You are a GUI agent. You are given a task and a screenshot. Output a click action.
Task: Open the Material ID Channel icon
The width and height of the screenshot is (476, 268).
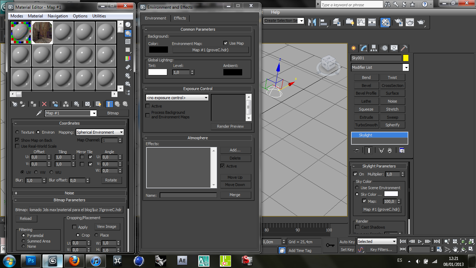87,104
